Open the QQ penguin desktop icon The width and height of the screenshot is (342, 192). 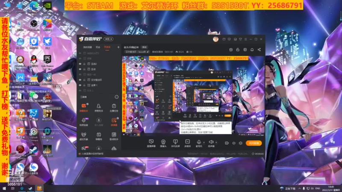pyautogui.click(x=34, y=61)
